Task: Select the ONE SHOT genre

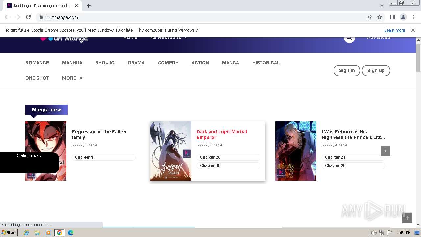Action: coord(37,78)
